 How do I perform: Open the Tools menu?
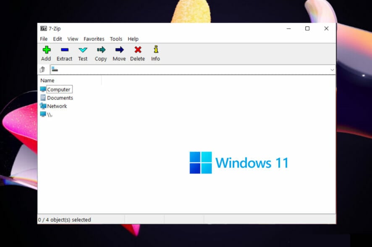(x=116, y=39)
